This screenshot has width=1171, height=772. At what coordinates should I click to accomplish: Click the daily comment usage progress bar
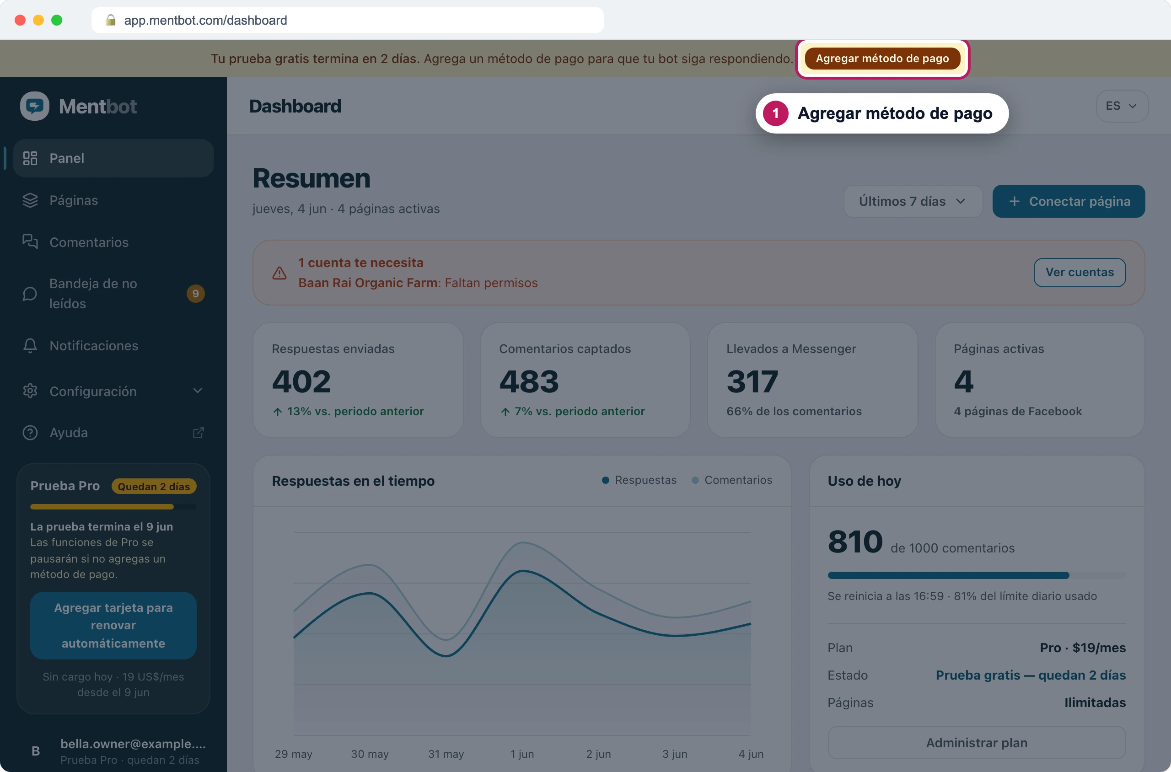tap(977, 575)
